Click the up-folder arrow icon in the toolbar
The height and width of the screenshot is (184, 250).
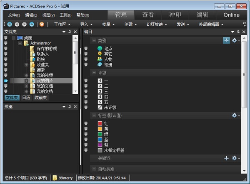tap(32, 25)
